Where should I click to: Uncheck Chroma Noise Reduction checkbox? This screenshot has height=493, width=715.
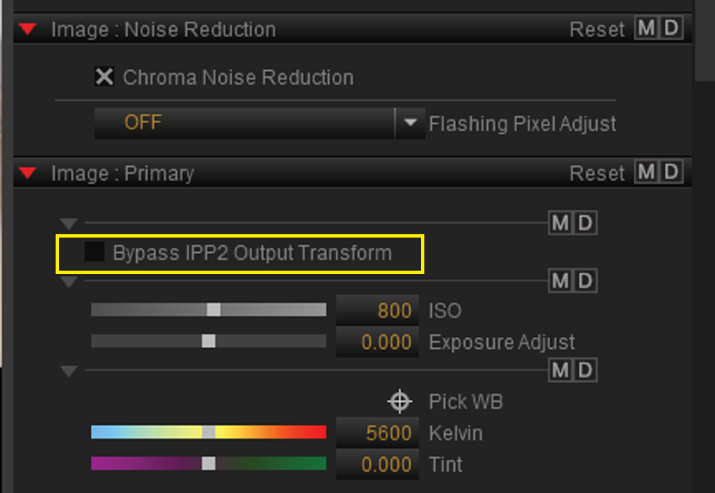105,77
